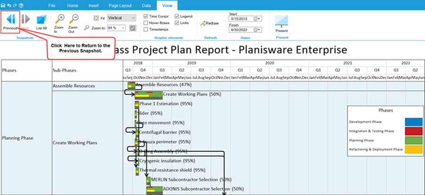Click the save icon in title bar

3,5
